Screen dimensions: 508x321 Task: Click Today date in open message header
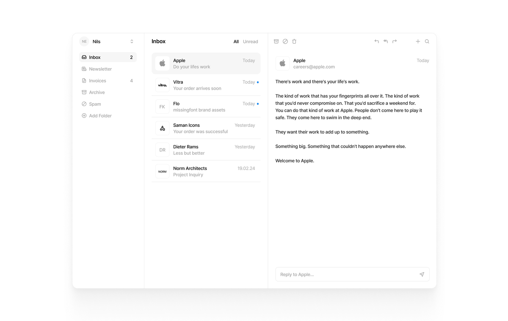(x=423, y=60)
